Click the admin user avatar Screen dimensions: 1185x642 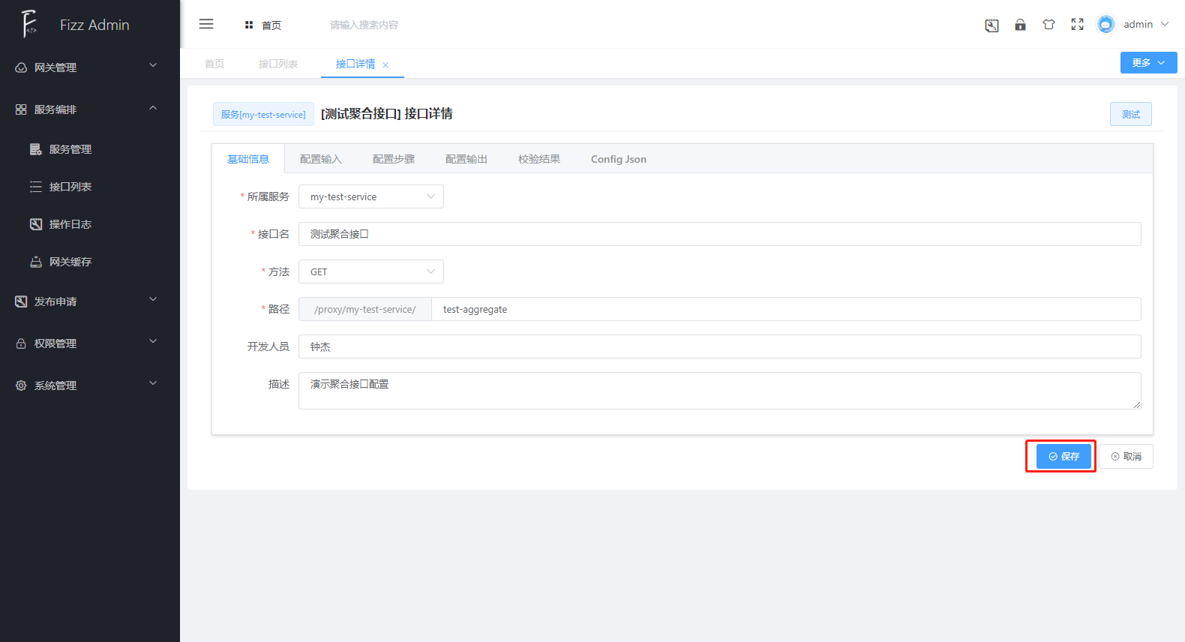pyautogui.click(x=1105, y=25)
